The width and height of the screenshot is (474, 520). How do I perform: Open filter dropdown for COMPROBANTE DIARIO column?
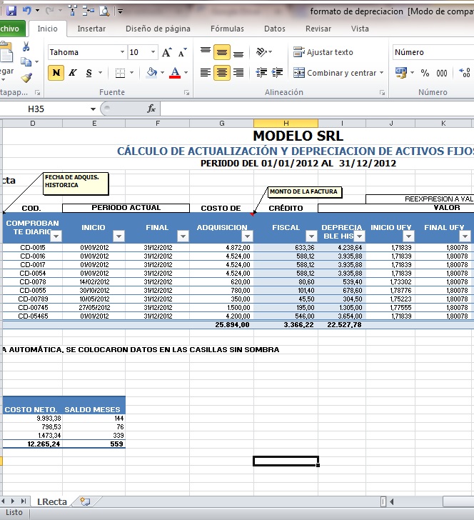(56, 236)
